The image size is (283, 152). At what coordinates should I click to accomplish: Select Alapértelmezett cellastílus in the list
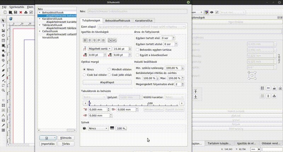click(x=62, y=34)
